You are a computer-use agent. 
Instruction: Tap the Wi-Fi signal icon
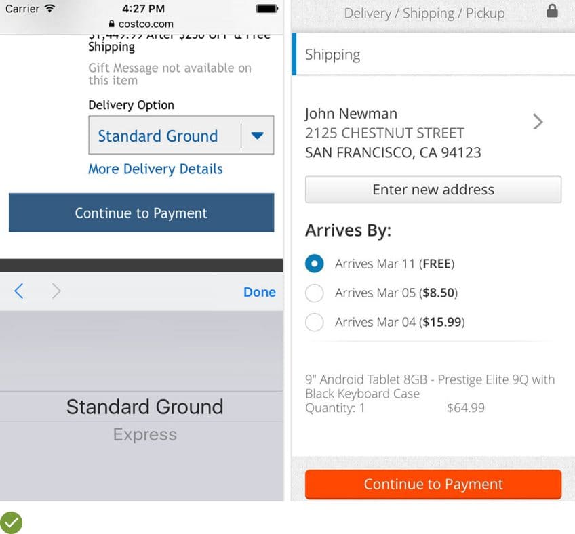(x=49, y=9)
